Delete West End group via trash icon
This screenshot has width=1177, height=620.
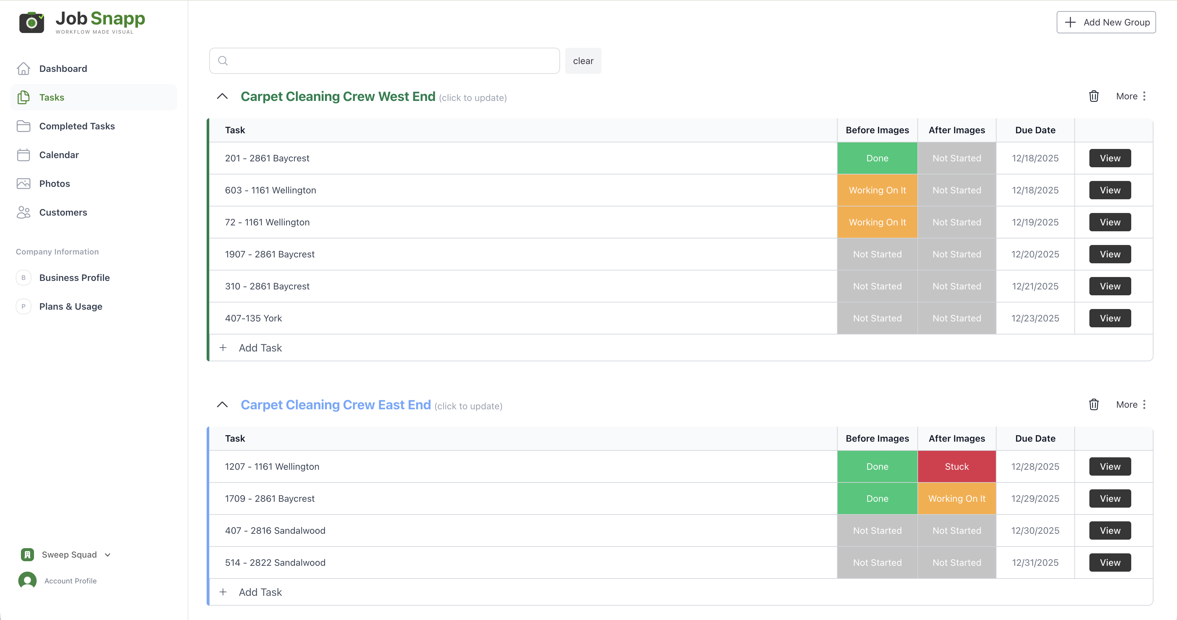1093,96
